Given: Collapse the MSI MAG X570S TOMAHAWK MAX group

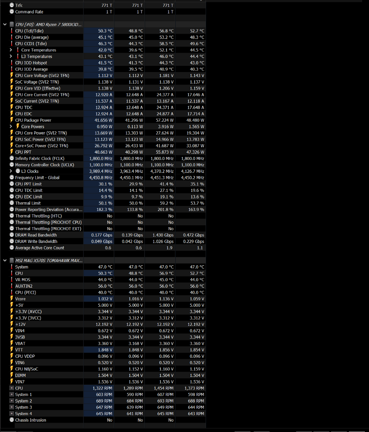Looking at the screenshot, I should [5, 260].
